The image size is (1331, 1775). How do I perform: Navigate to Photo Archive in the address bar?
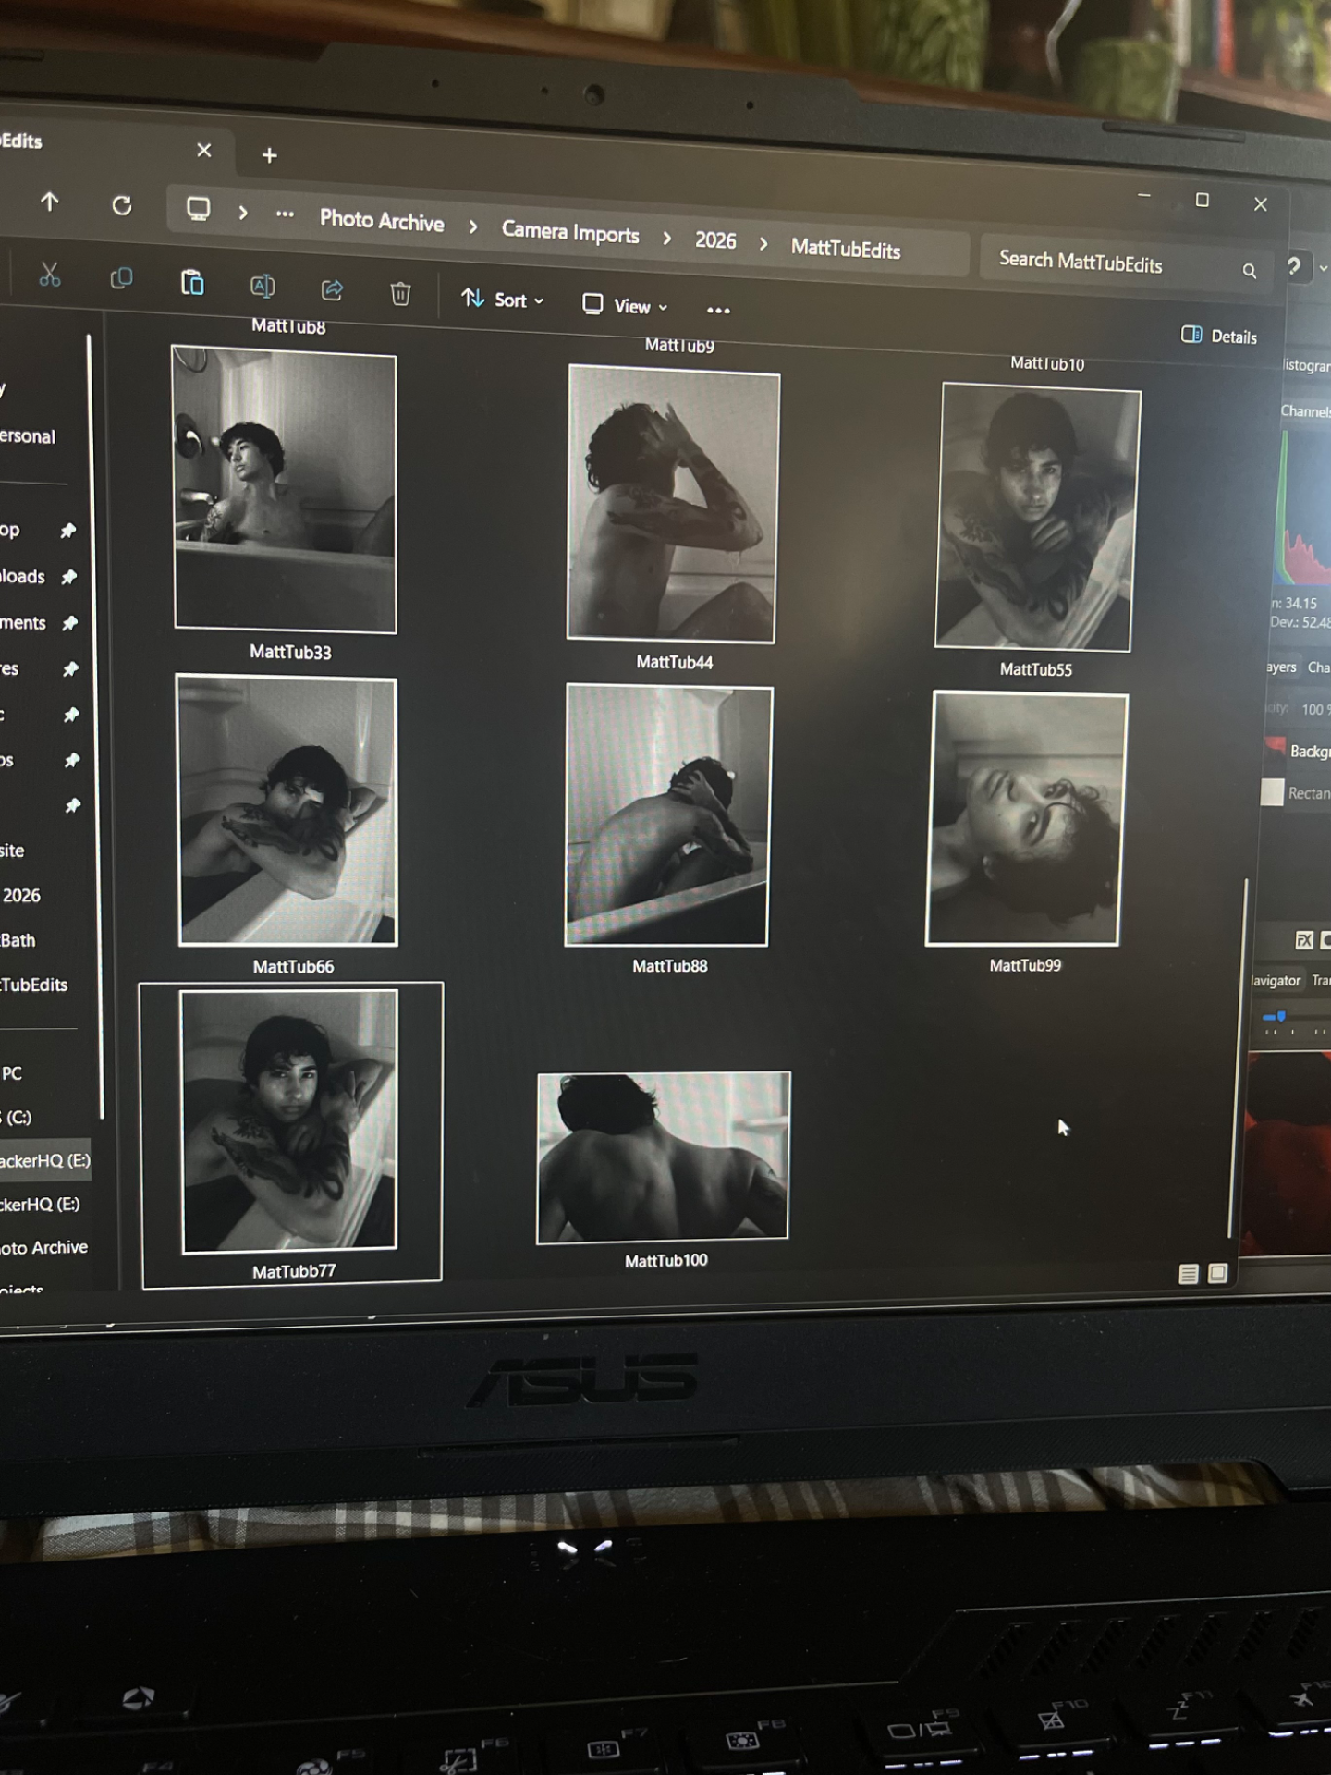pos(382,221)
